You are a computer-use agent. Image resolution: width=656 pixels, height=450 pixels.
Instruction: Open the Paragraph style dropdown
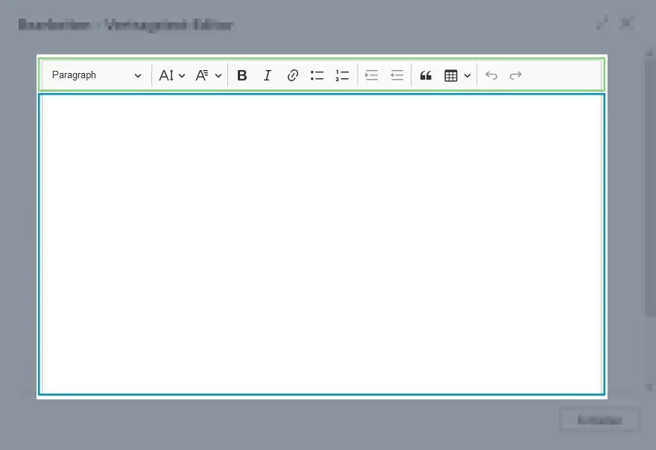tap(95, 75)
